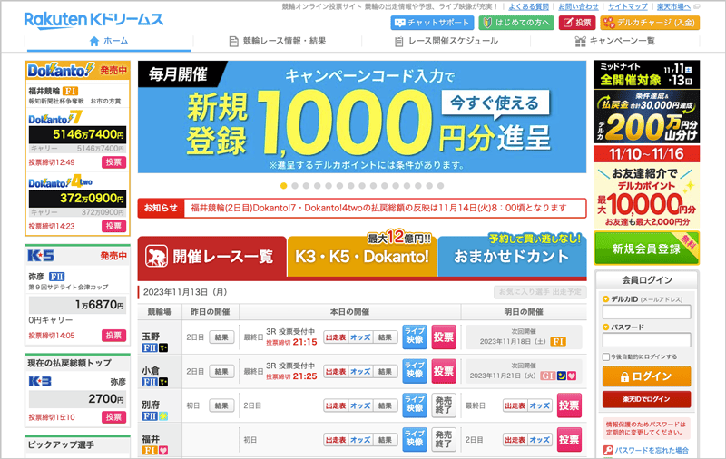Click the K5 logo in sidebar
The width and height of the screenshot is (726, 459).
[41, 256]
